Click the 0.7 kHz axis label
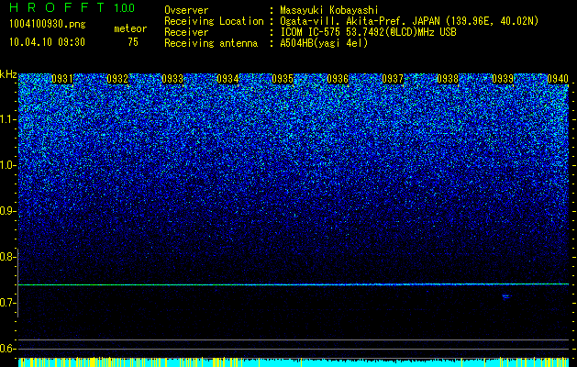The height and width of the screenshot is (367, 577). coord(7,303)
